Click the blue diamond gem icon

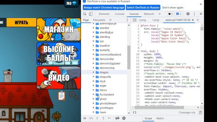[x=74, y=3]
